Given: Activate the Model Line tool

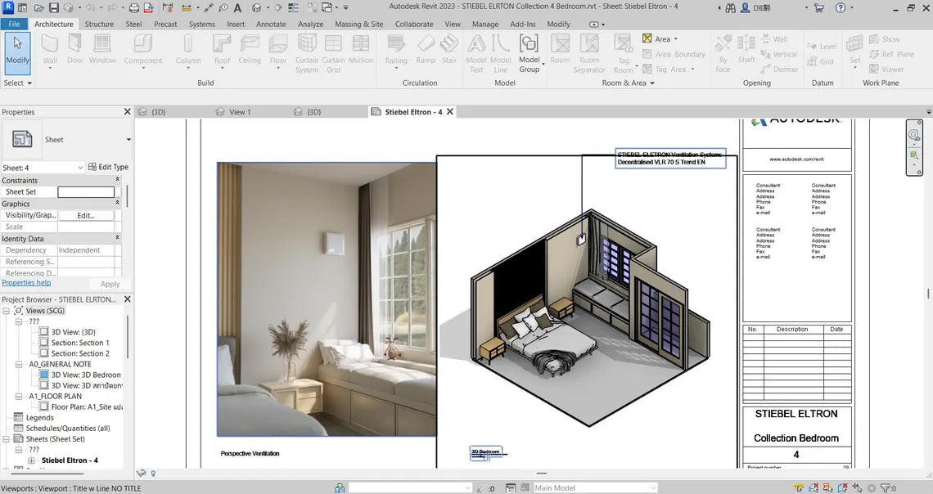Looking at the screenshot, I should coord(500,53).
